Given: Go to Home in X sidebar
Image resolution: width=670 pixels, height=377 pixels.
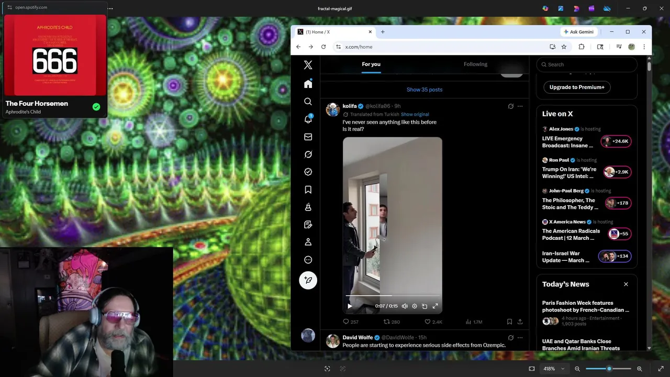Looking at the screenshot, I should pyautogui.click(x=308, y=84).
